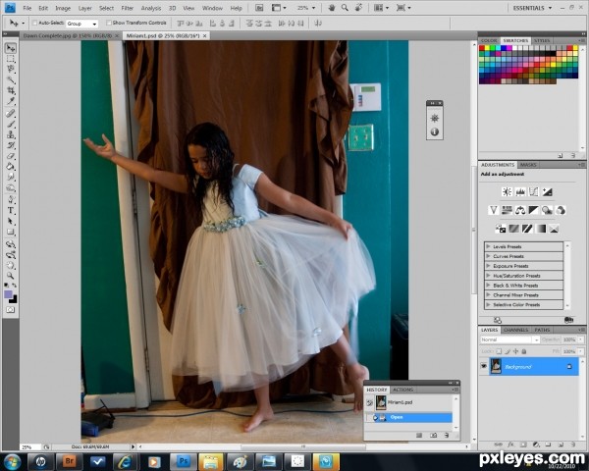The image size is (589, 471).
Task: Add a Color Balance adjustment
Action: pyautogui.click(x=520, y=210)
